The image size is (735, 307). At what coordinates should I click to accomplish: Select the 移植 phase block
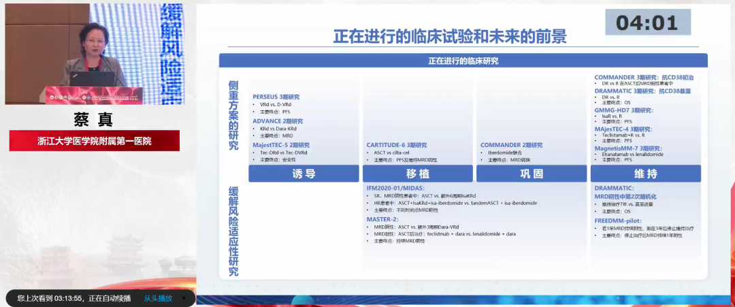click(418, 174)
